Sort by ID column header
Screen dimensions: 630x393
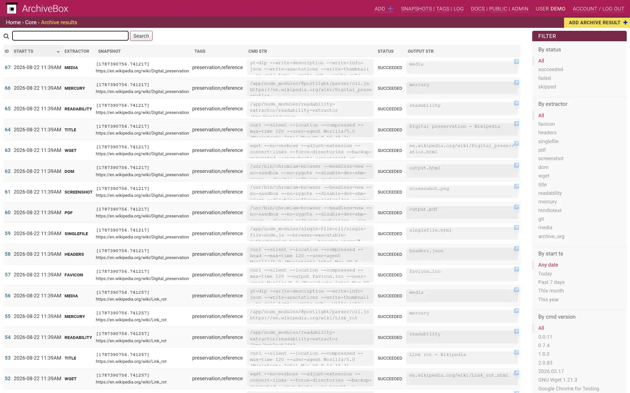click(7, 51)
